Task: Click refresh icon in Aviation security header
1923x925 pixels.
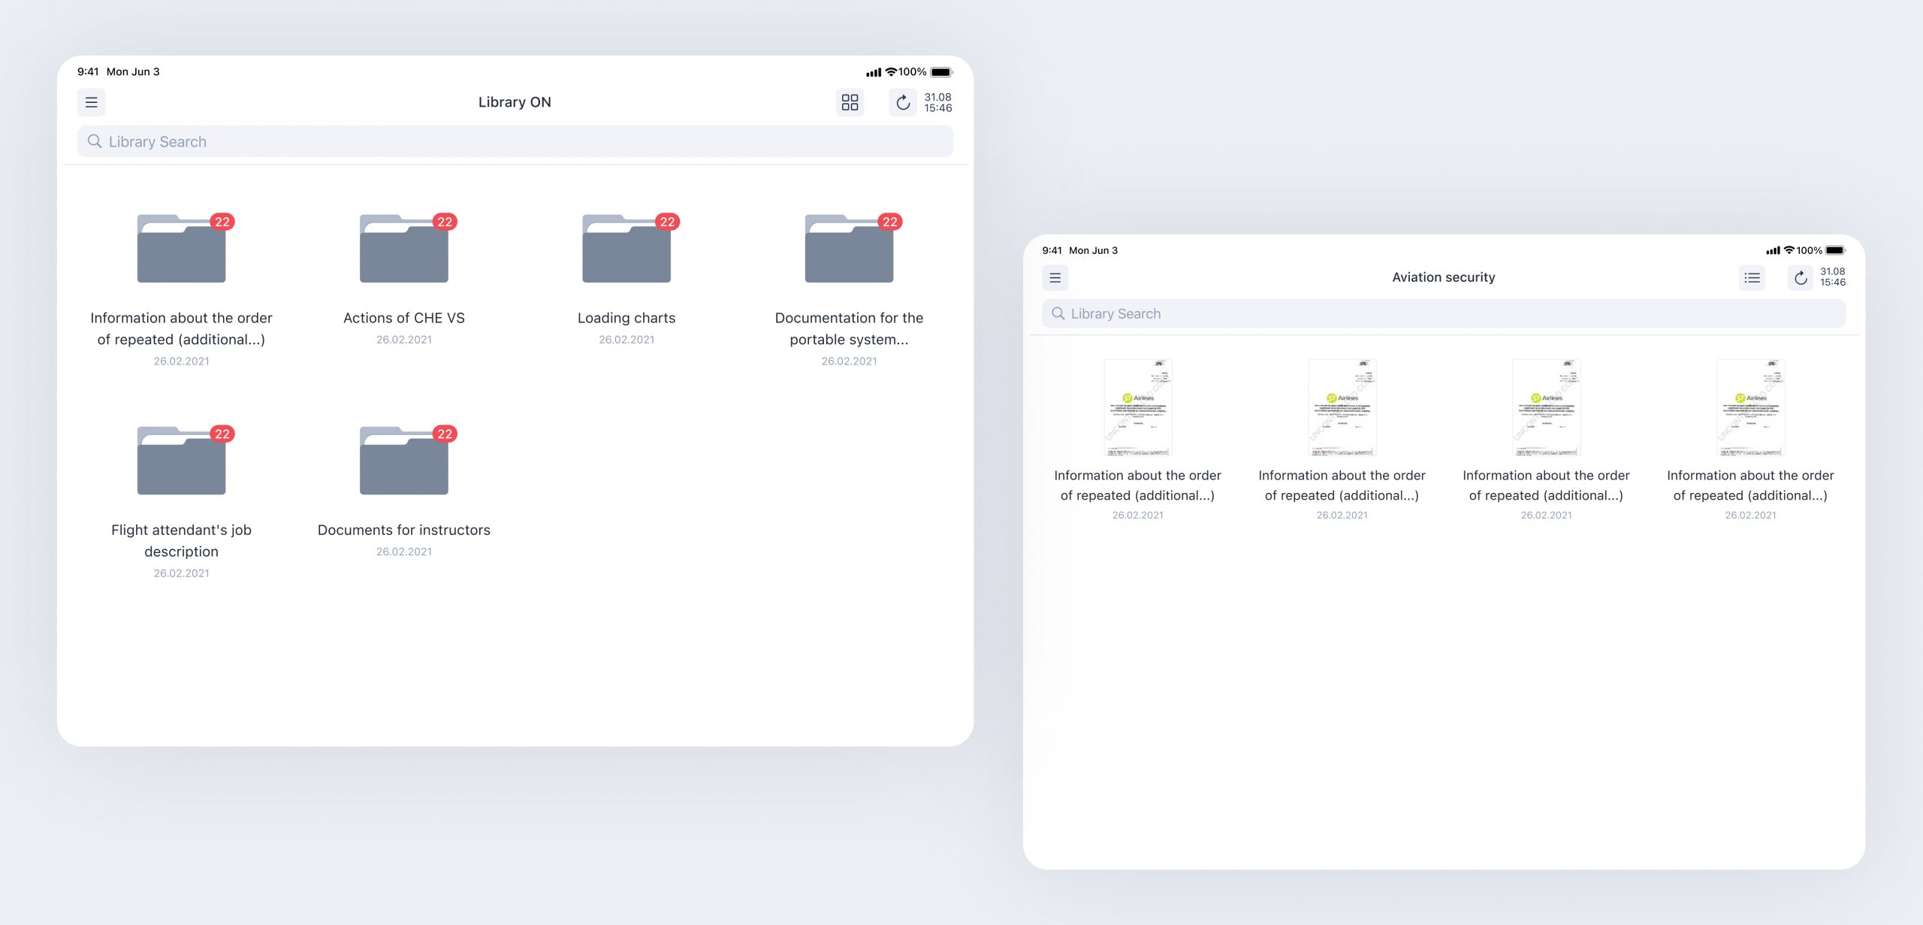Action: click(1801, 278)
